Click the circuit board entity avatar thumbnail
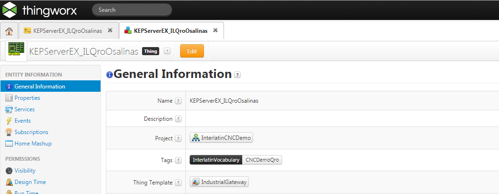Screen dimensions: 499x194 click(x=16, y=50)
